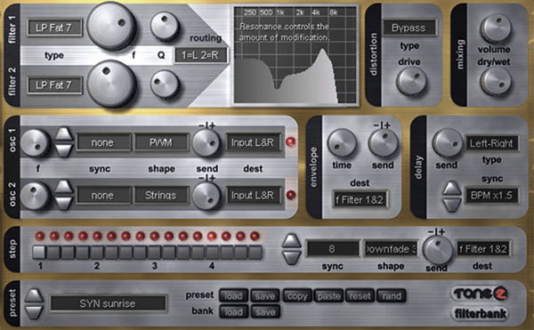Click the delay sync up arrow
The width and height of the screenshot is (534, 330).
point(451,189)
